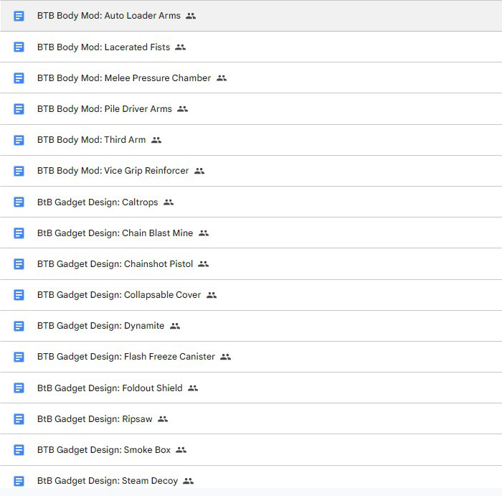502x496 pixels.
Task: Select 'BTB Gadget Design: Collapsable Cover' name
Action: [119, 295]
